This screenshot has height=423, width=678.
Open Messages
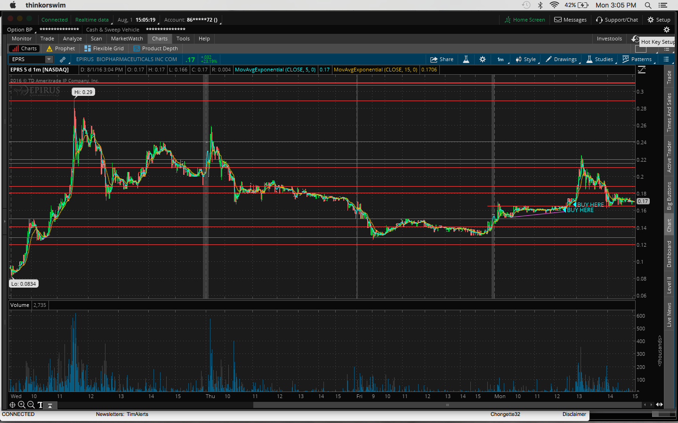[x=570, y=20]
